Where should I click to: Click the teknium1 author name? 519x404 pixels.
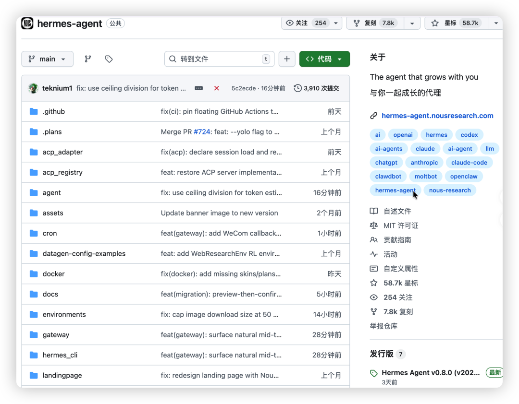[57, 88]
